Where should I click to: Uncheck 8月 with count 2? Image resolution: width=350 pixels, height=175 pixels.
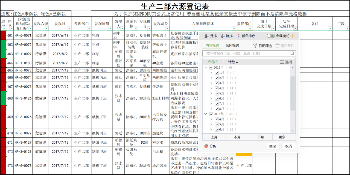click(217, 109)
